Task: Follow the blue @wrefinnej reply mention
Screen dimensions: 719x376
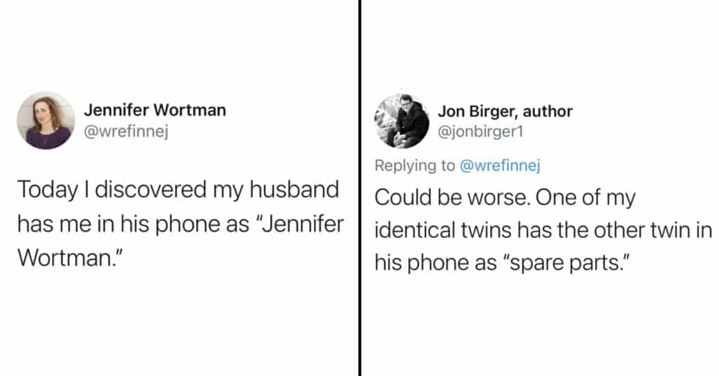Action: (500, 166)
